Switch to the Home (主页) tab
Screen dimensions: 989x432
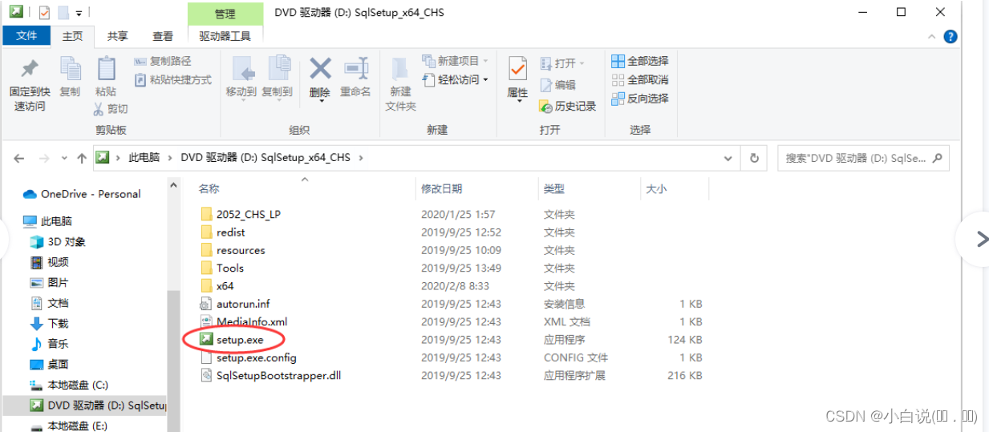pyautogui.click(x=72, y=36)
